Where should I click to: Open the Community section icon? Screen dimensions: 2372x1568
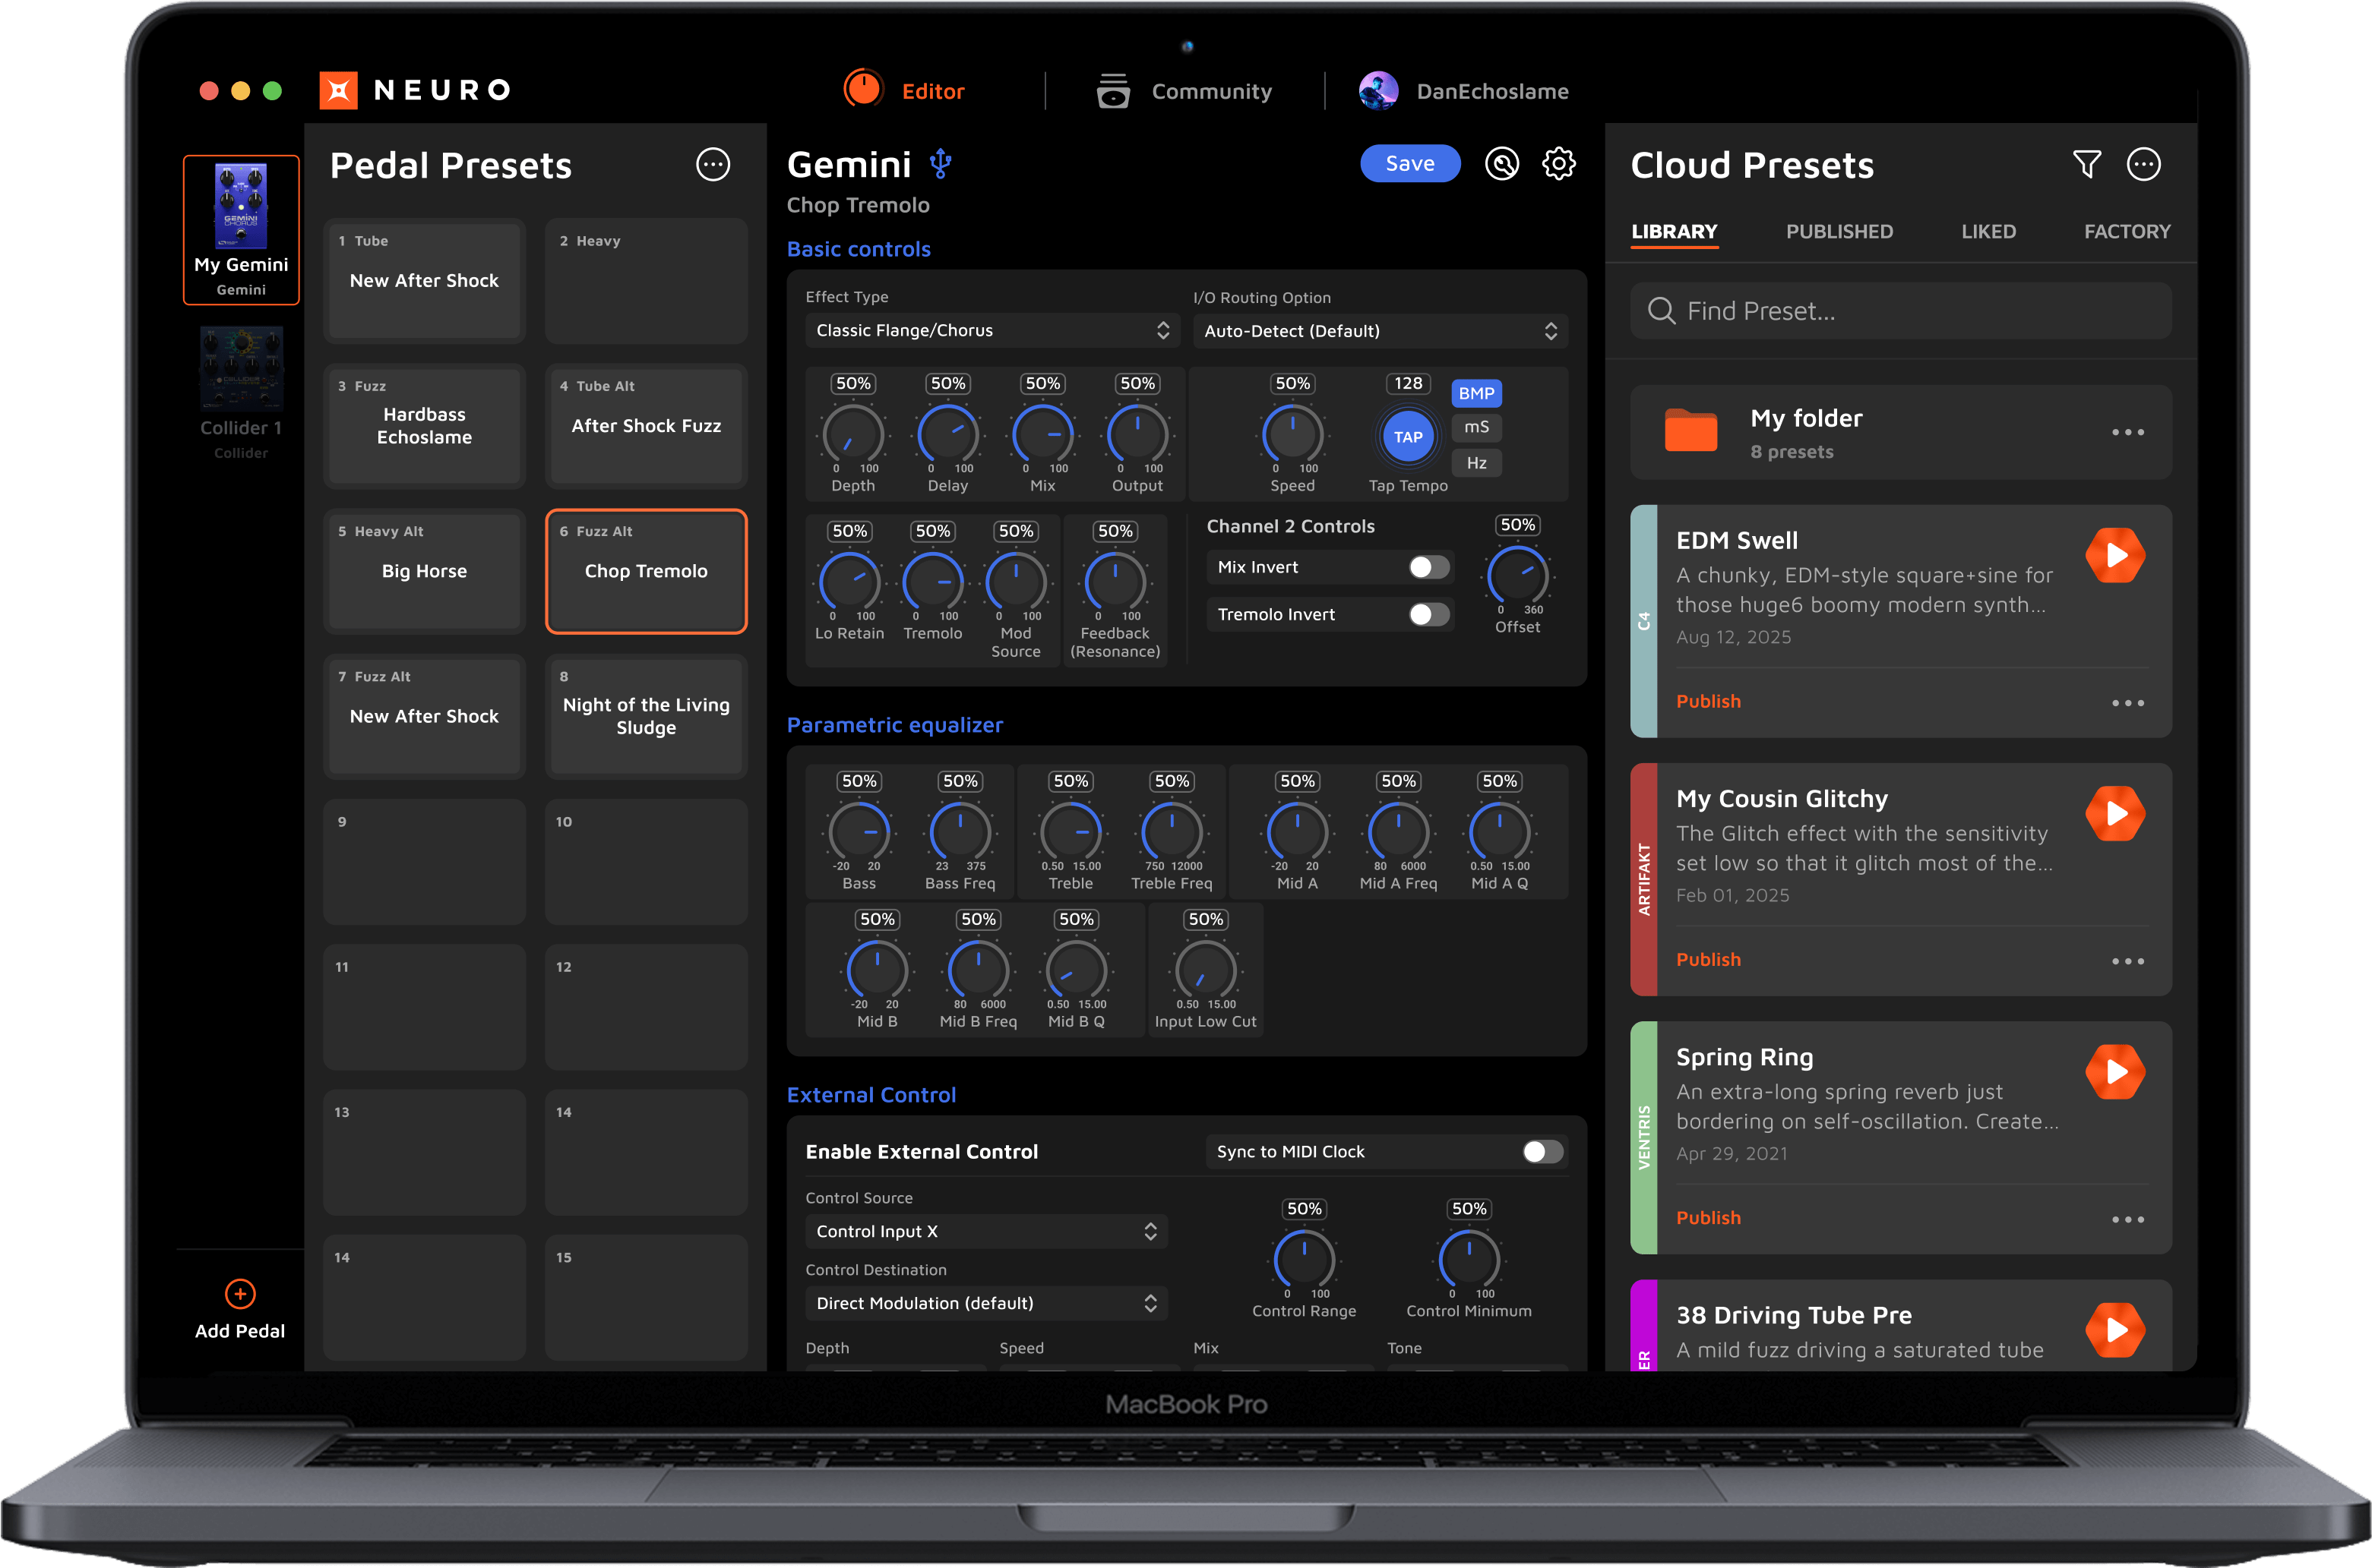pyautogui.click(x=1112, y=91)
